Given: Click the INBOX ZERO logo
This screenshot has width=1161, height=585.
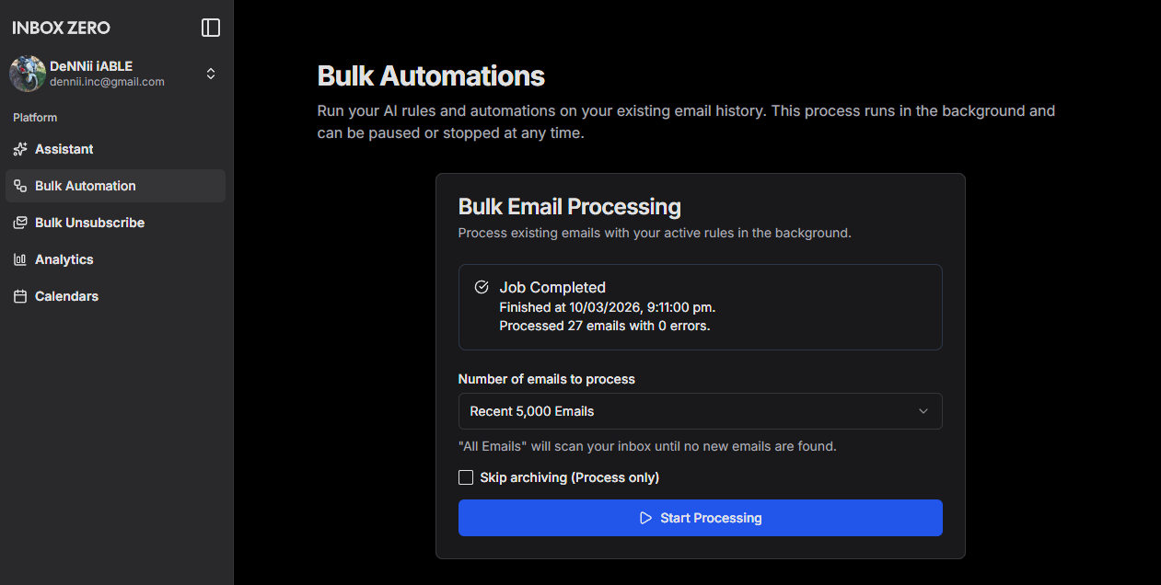Looking at the screenshot, I should point(61,28).
